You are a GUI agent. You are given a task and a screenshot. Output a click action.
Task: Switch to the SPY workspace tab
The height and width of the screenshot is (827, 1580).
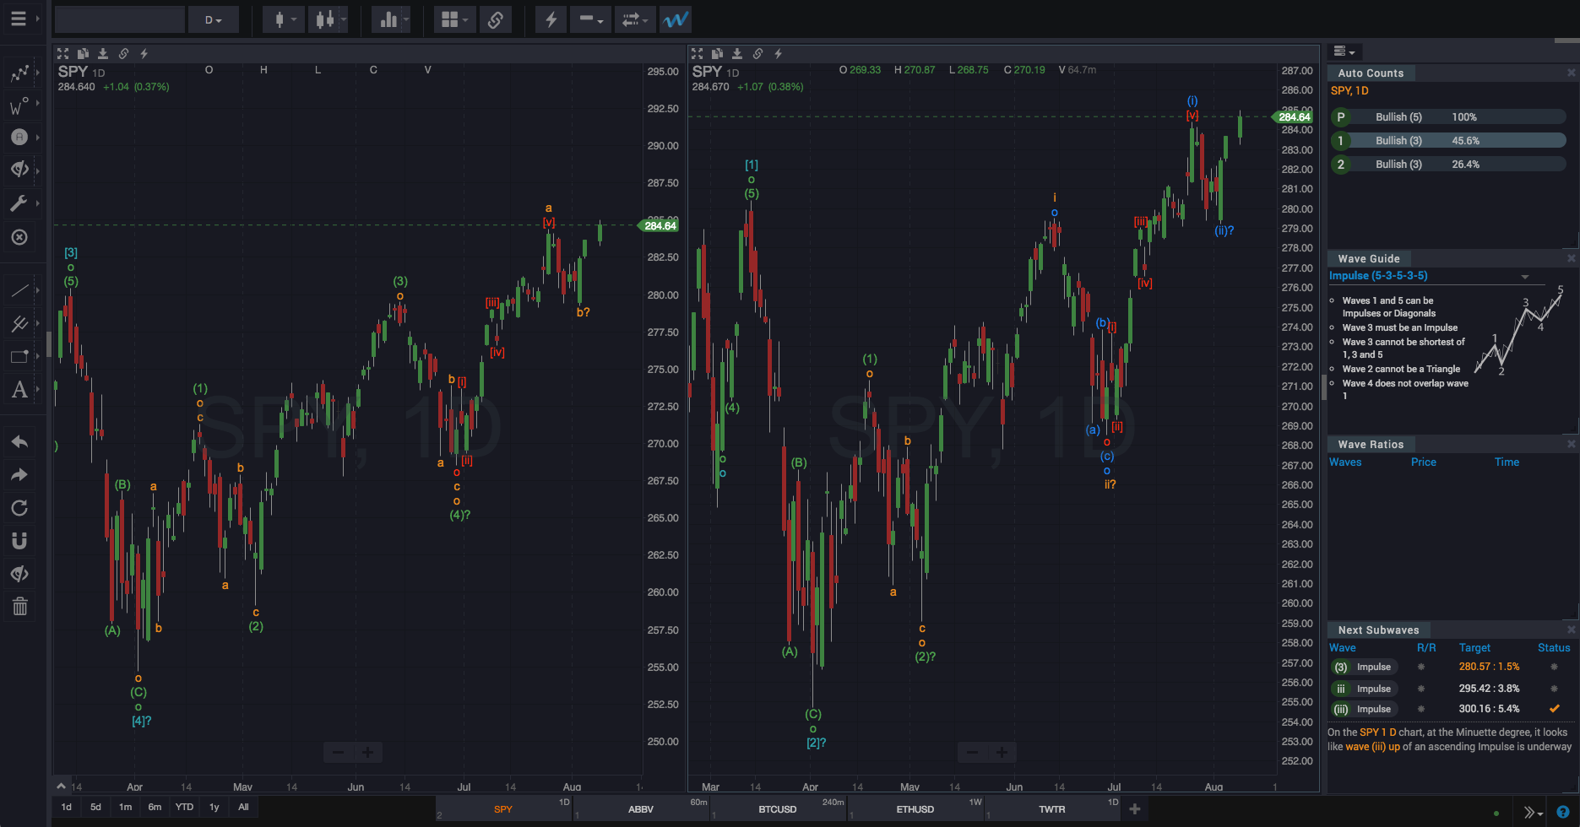click(x=503, y=809)
